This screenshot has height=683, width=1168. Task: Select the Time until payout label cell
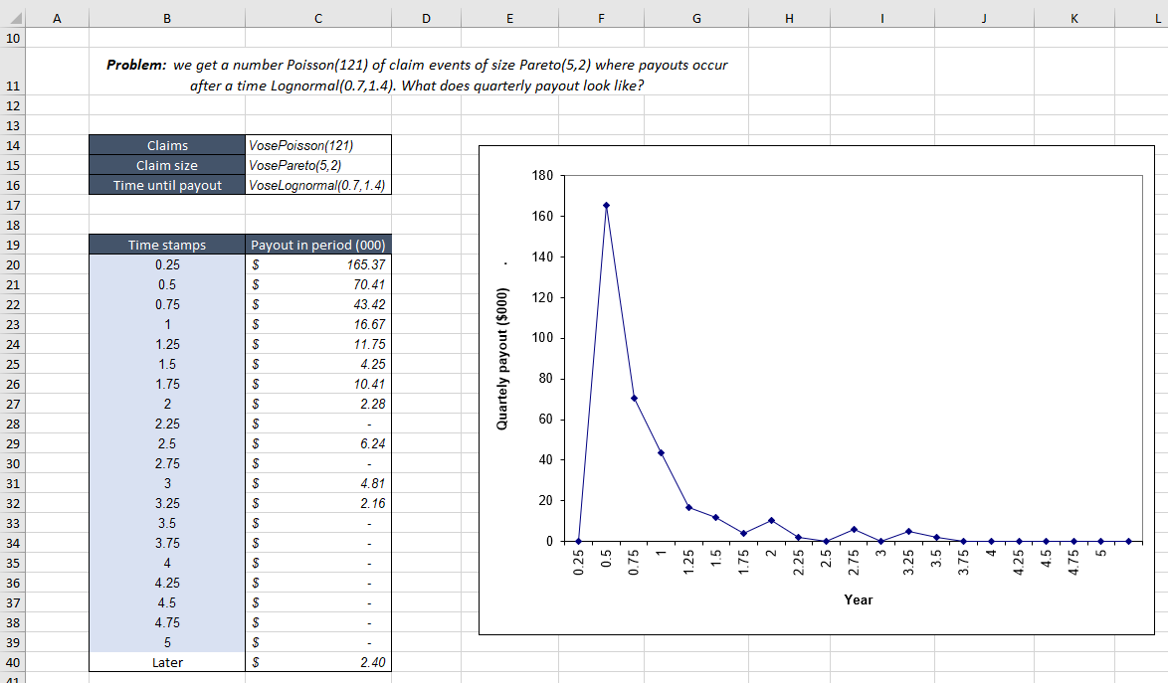[166, 185]
